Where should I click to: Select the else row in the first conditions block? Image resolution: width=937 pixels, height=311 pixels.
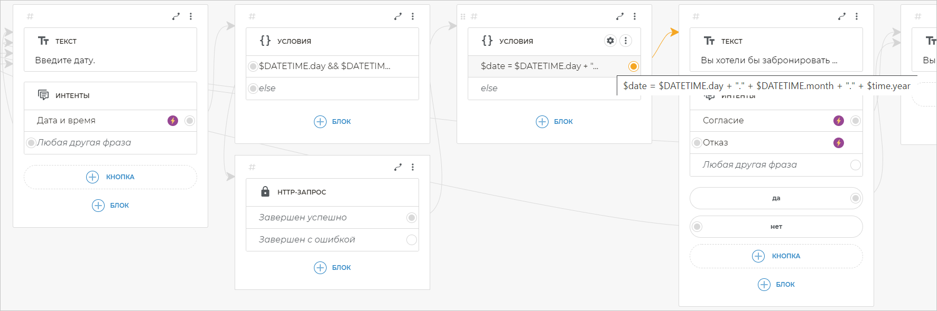tap(332, 89)
